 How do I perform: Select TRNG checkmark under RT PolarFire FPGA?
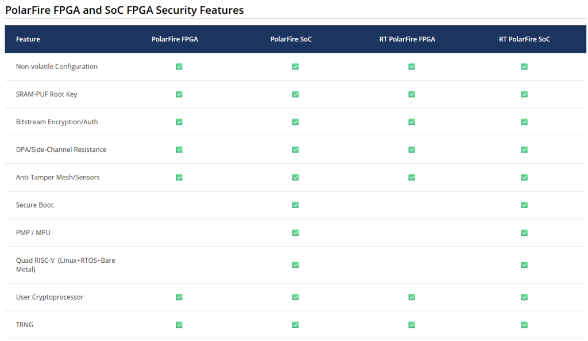(412, 325)
